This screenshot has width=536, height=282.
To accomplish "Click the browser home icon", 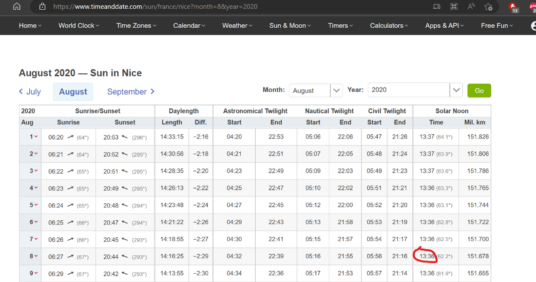I will point(17,7).
